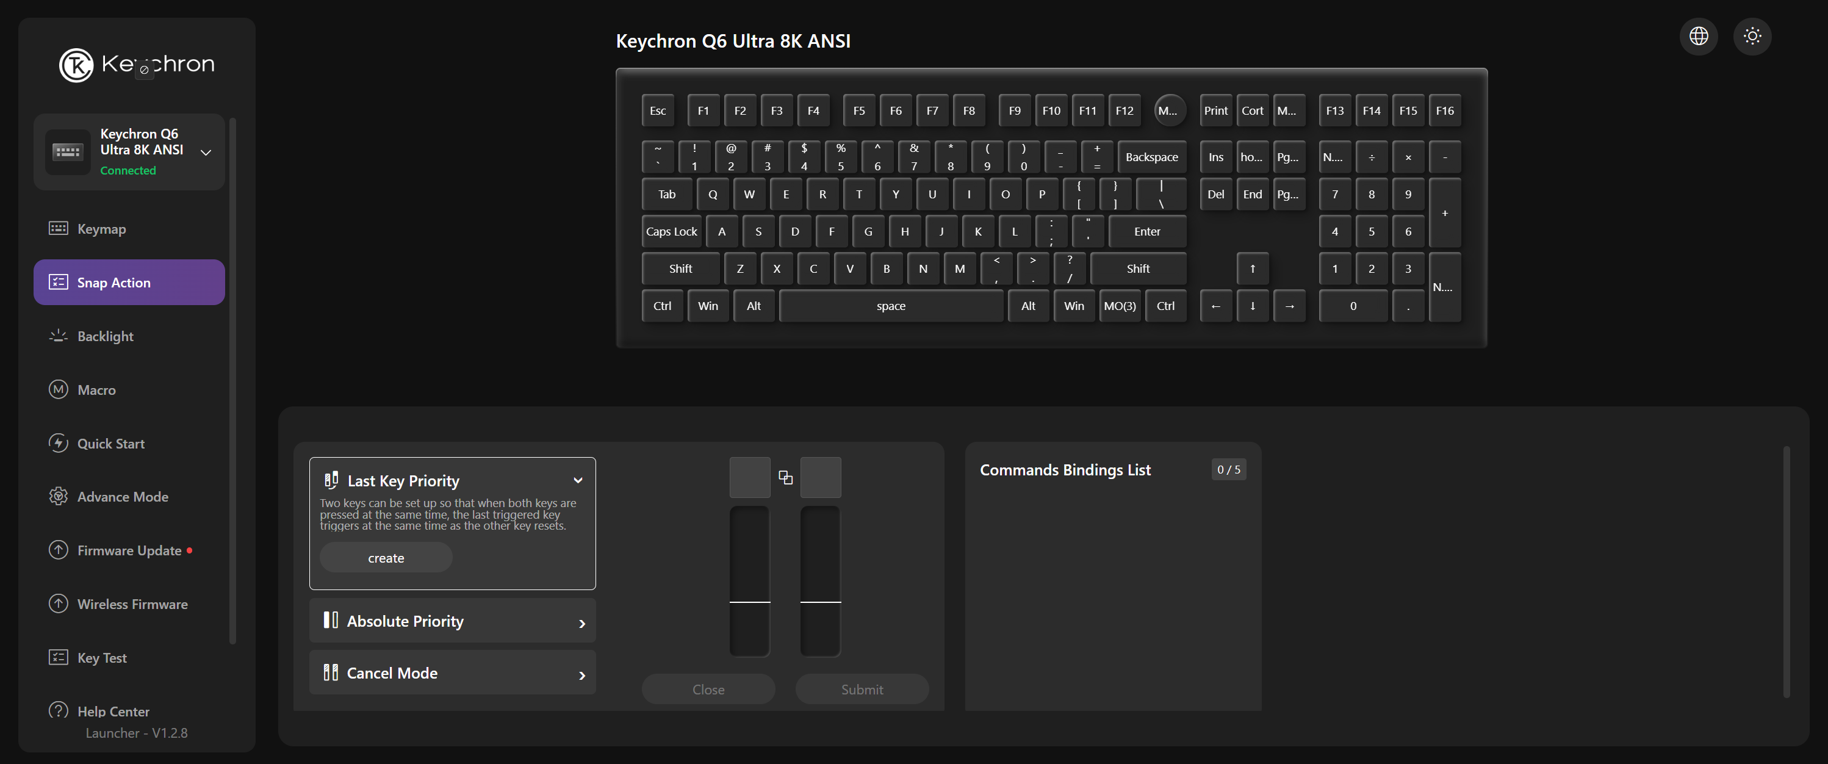Open Advance Mode via gear icon
1828x764 pixels.
tap(58, 496)
